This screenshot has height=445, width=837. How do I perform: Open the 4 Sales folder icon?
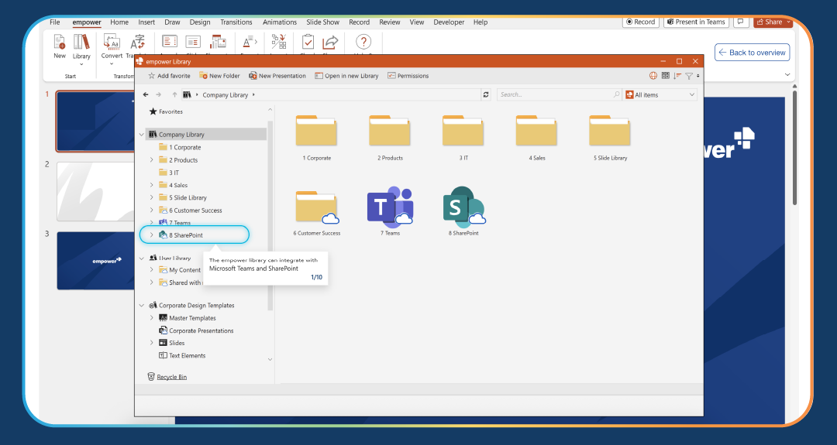point(536,130)
